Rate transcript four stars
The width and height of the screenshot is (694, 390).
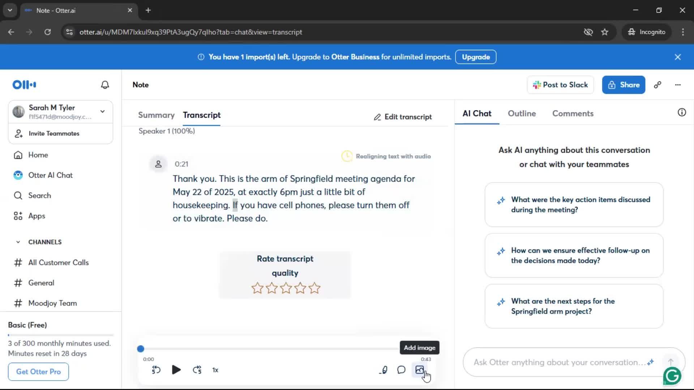point(300,288)
